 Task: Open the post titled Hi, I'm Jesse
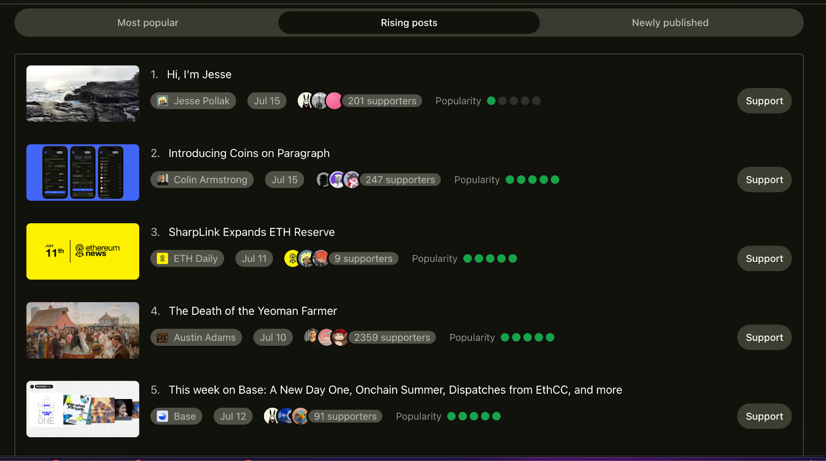pos(199,74)
